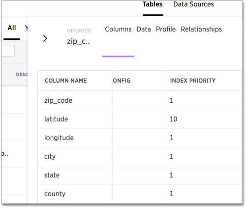
Task: Collapse panel with the chevron arrow
Action: coord(45,38)
